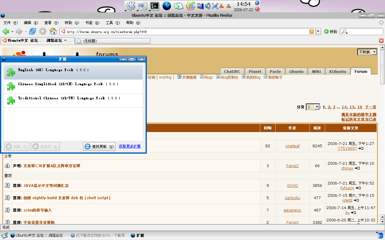Click the 首选项 preferences button

[x=45, y=146]
